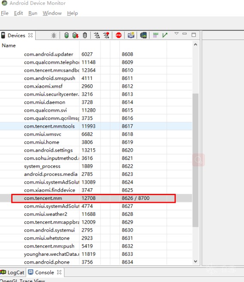
Task: Click port value 8626 / 8700
Action: (135, 198)
